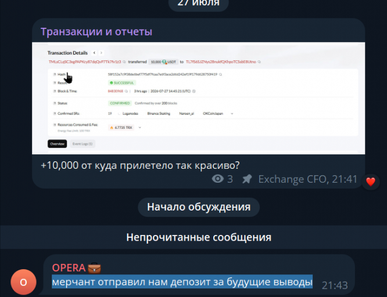Click the CONFIRMED status badge

click(x=120, y=103)
